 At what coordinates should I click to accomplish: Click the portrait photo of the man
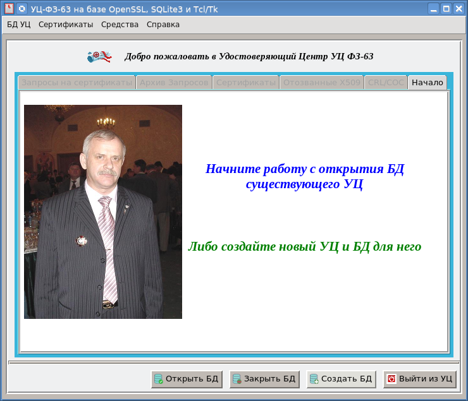(x=103, y=212)
